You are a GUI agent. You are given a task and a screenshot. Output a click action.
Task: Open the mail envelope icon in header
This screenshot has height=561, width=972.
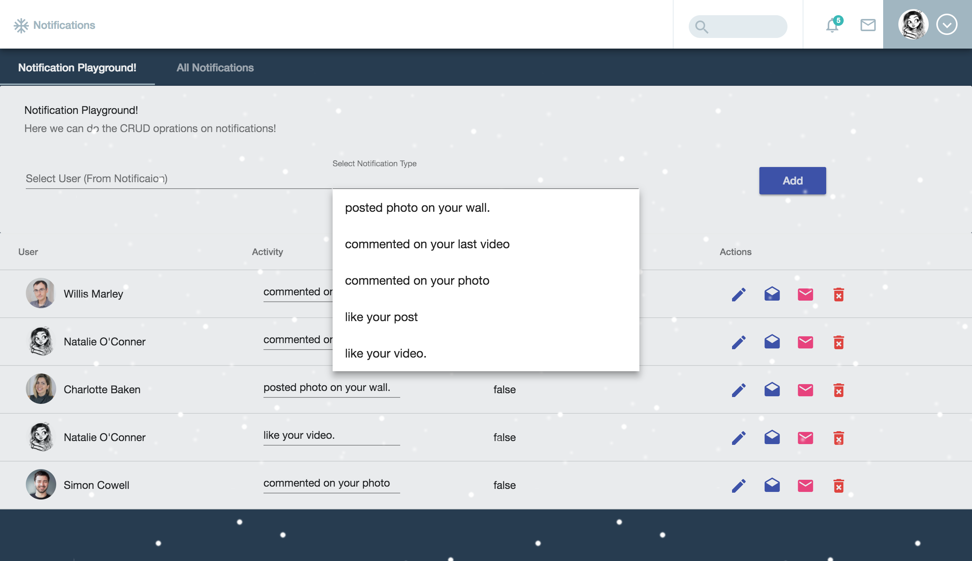[868, 25]
